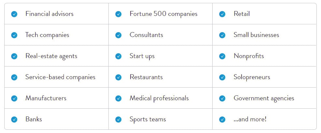Click the Medical professionals label
The width and height of the screenshot is (321, 133).
click(159, 98)
